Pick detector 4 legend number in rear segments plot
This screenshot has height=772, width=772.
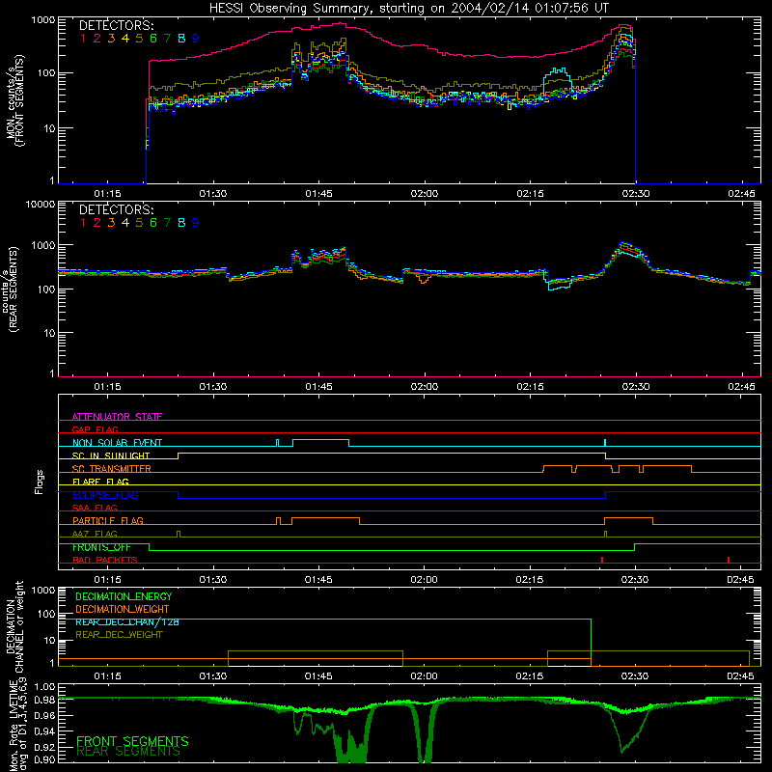125,223
